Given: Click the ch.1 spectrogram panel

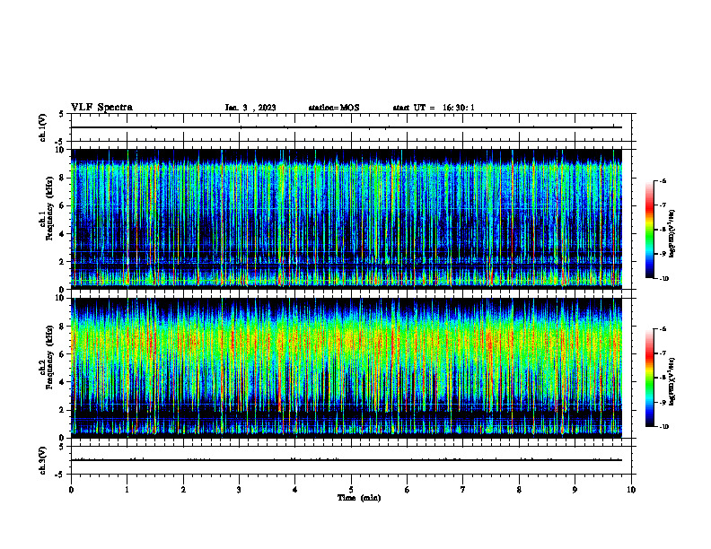Looking at the screenshot, I should pyautogui.click(x=347, y=219).
